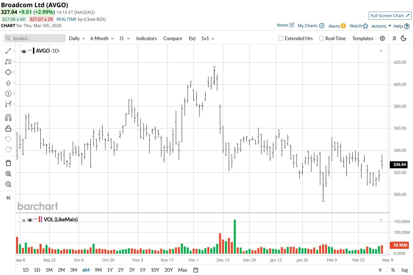Open the 1x1 grid layout dropdown
The width and height of the screenshot is (413, 275).
pyautogui.click(x=208, y=38)
